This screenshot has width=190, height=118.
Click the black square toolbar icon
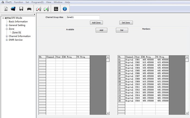(x=56, y=9)
